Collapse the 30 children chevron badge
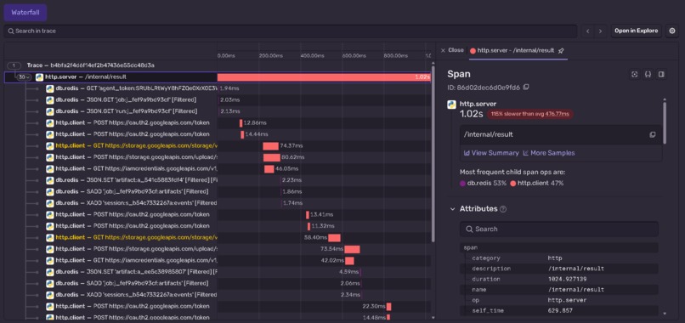The width and height of the screenshot is (685, 323). pyautogui.click(x=24, y=77)
